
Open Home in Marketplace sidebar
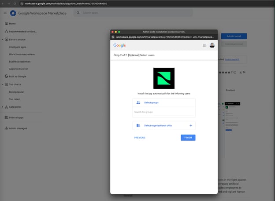12,23
